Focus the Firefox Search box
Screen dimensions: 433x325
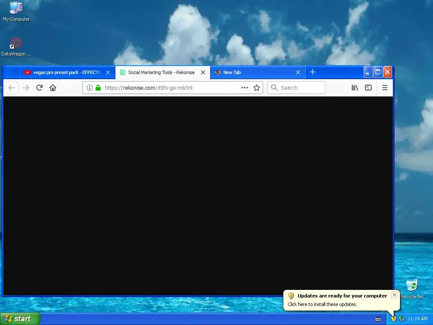coord(296,88)
